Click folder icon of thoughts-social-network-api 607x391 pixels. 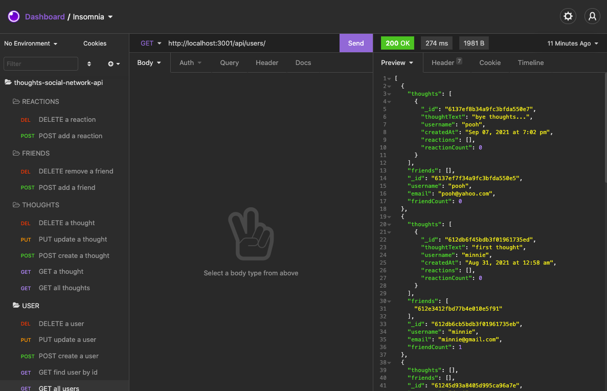8,82
